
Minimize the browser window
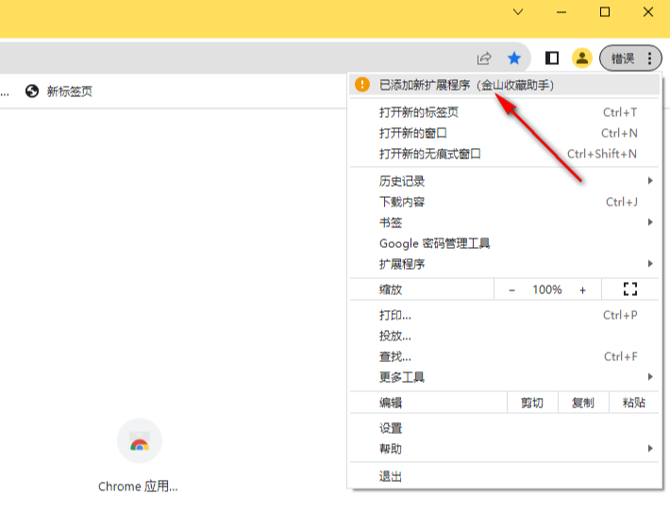[561, 12]
